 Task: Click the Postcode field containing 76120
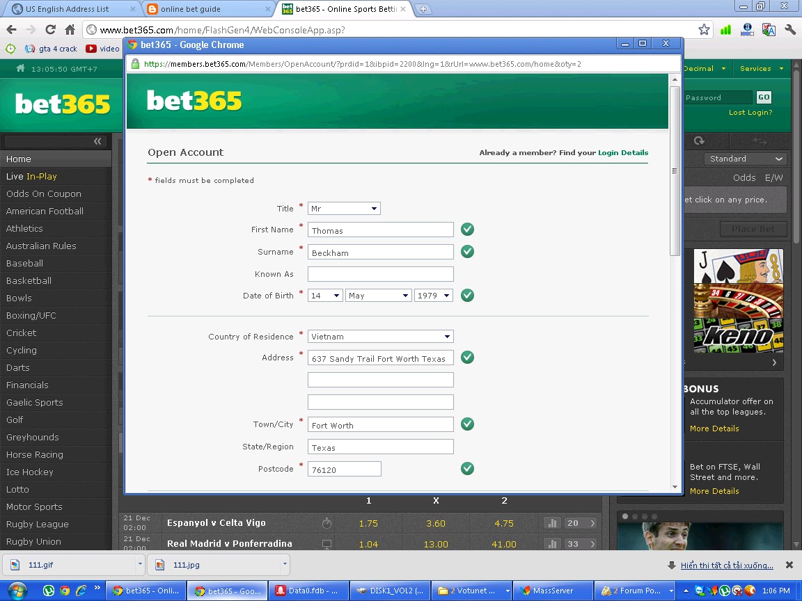pyautogui.click(x=344, y=469)
